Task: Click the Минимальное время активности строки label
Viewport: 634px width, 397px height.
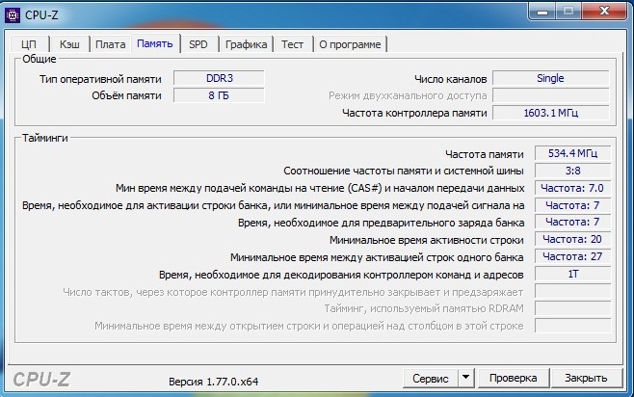Action: click(427, 240)
